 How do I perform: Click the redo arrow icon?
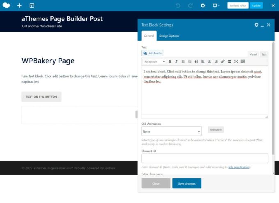190,5
